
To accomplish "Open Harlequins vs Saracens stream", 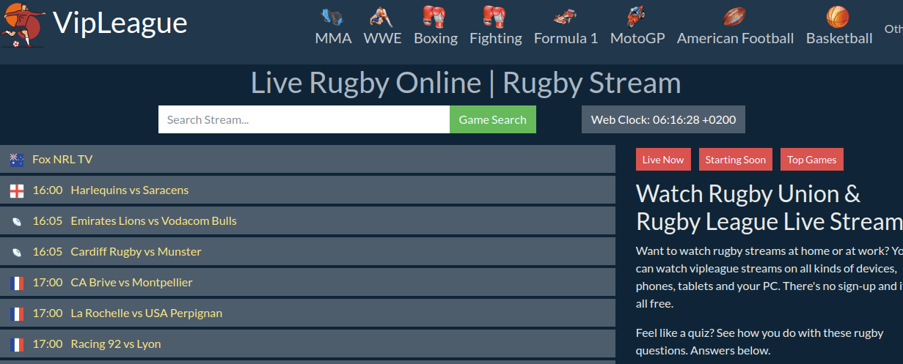I will tap(129, 190).
